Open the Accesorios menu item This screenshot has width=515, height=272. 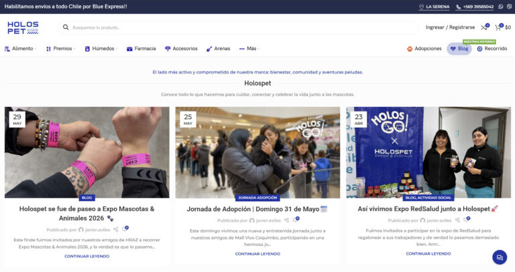(x=181, y=49)
